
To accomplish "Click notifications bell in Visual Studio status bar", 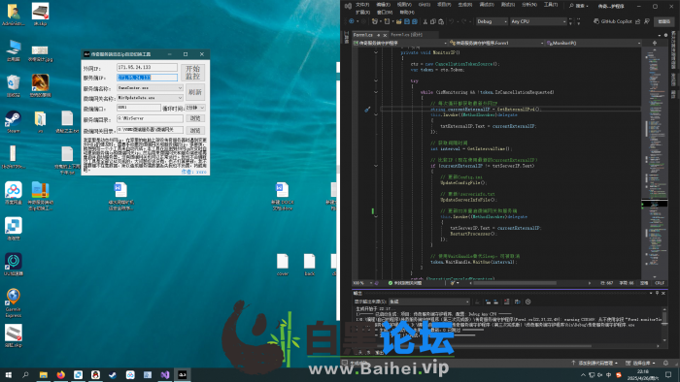I will pyautogui.click(x=665, y=363).
